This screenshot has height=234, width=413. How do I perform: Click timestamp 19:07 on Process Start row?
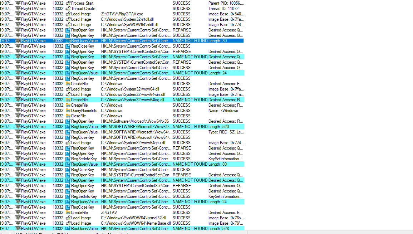click(6, 3)
